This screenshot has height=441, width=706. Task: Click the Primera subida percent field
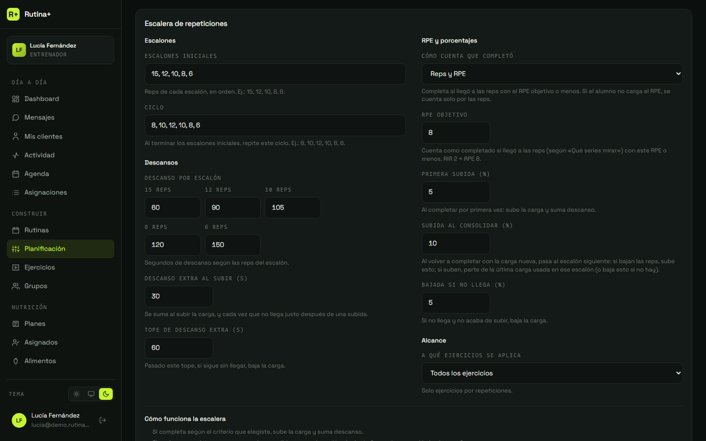(456, 192)
